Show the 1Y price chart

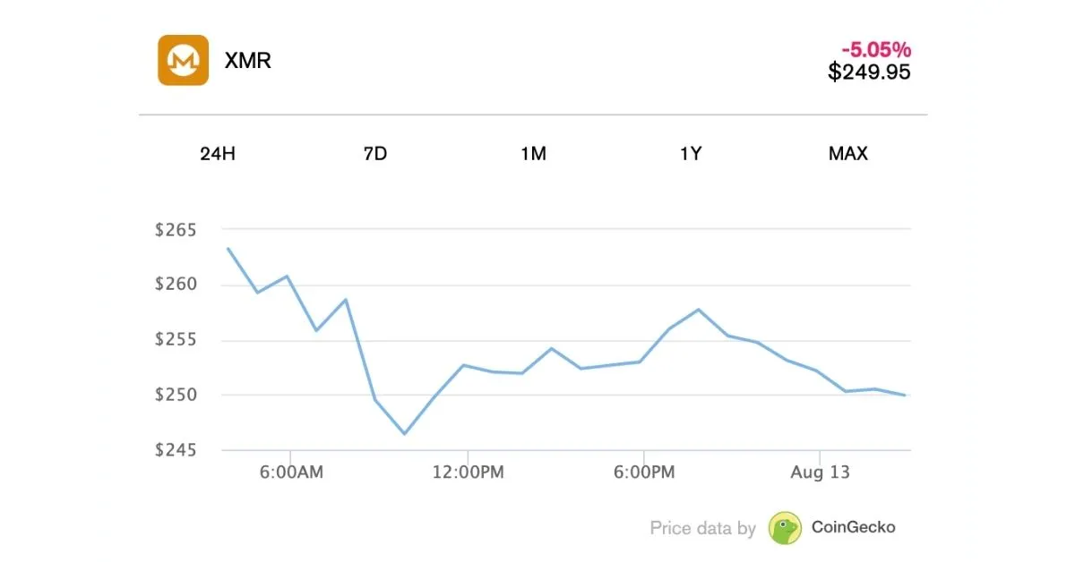pos(691,154)
